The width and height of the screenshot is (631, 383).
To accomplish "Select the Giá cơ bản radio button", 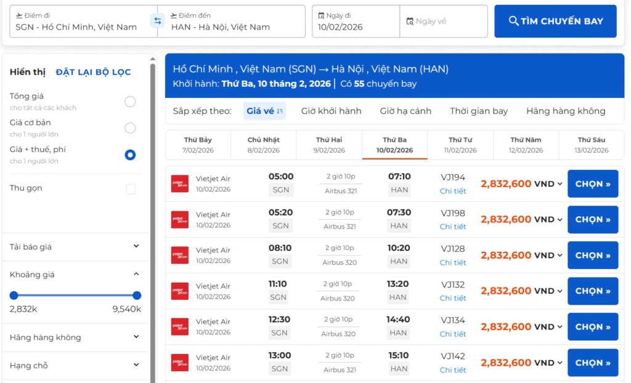I will pos(129,127).
